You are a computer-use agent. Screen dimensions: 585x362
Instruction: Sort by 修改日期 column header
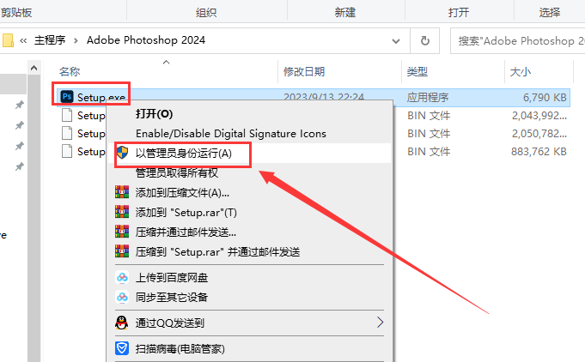coord(304,71)
